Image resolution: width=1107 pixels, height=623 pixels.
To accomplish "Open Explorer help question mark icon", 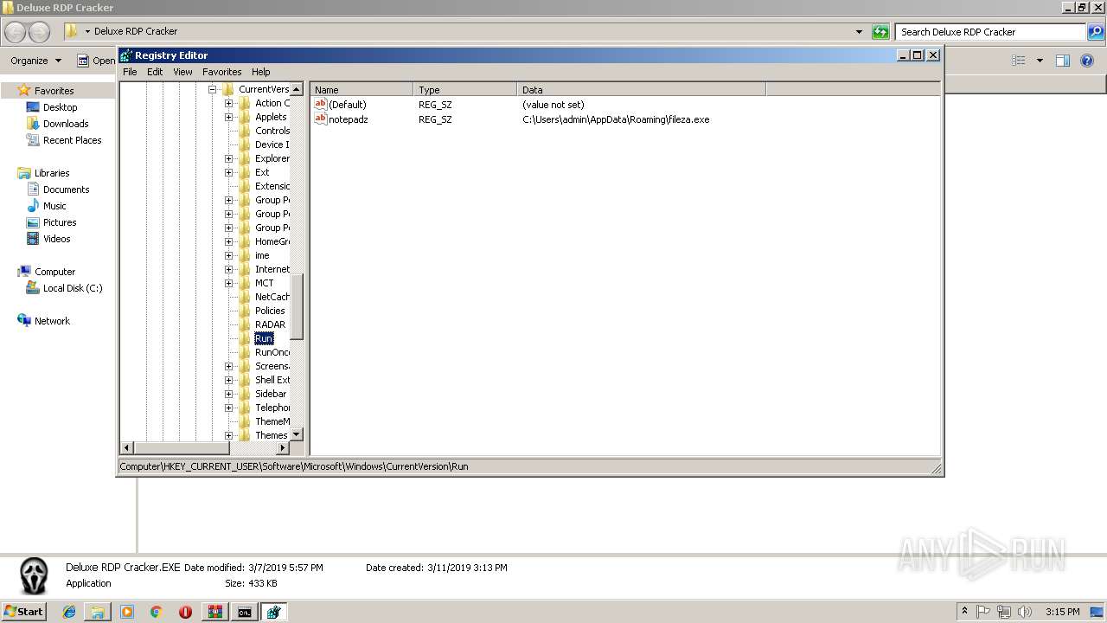I will (1088, 61).
